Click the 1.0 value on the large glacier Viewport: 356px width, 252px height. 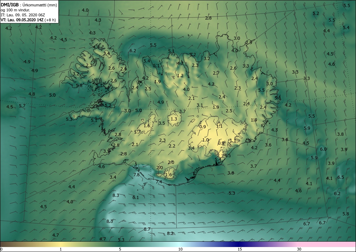pos(205,140)
